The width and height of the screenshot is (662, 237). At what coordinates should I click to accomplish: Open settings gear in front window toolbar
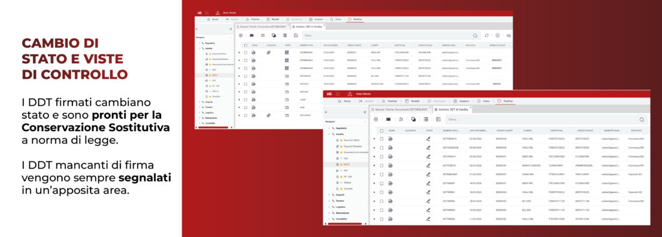pyautogui.click(x=376, y=119)
